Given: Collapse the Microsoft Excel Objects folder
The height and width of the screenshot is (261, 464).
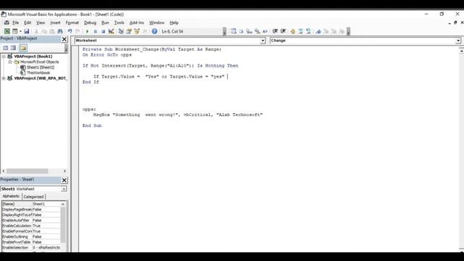Looking at the screenshot, I should 9,62.
